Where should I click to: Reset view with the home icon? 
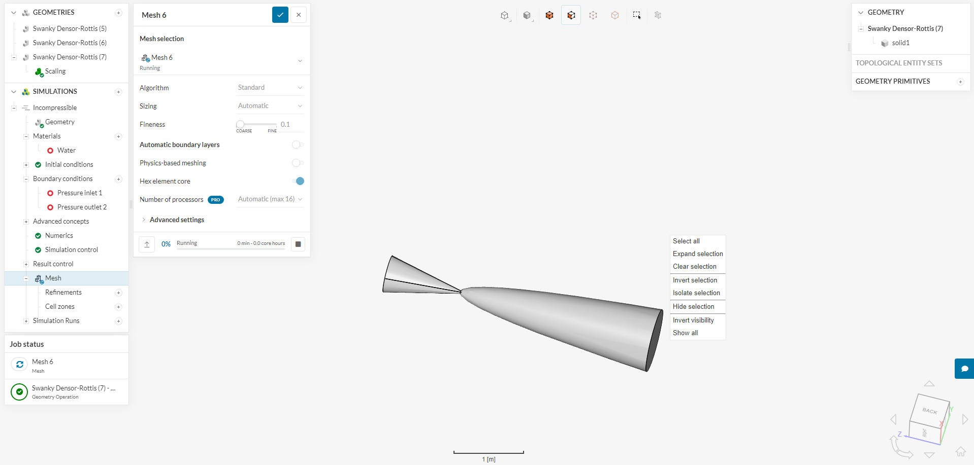tap(961, 451)
